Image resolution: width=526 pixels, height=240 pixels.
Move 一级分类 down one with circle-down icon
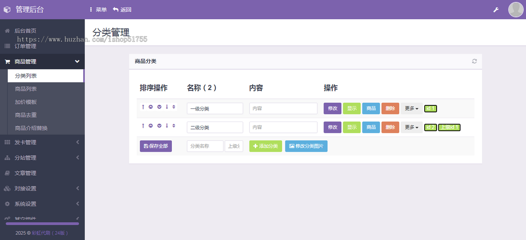pyautogui.click(x=159, y=107)
